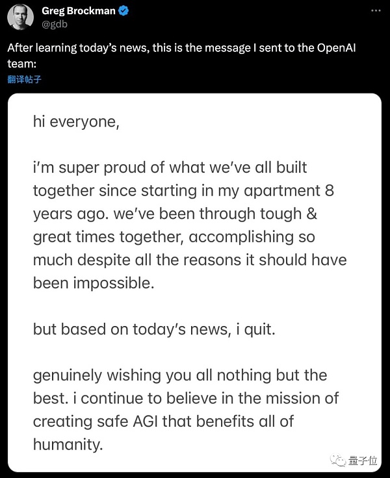Open the @gdb handle link
This screenshot has height=478, width=390.
pos(54,24)
